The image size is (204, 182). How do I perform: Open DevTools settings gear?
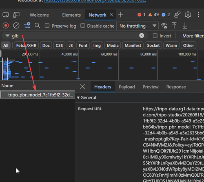(188, 15)
